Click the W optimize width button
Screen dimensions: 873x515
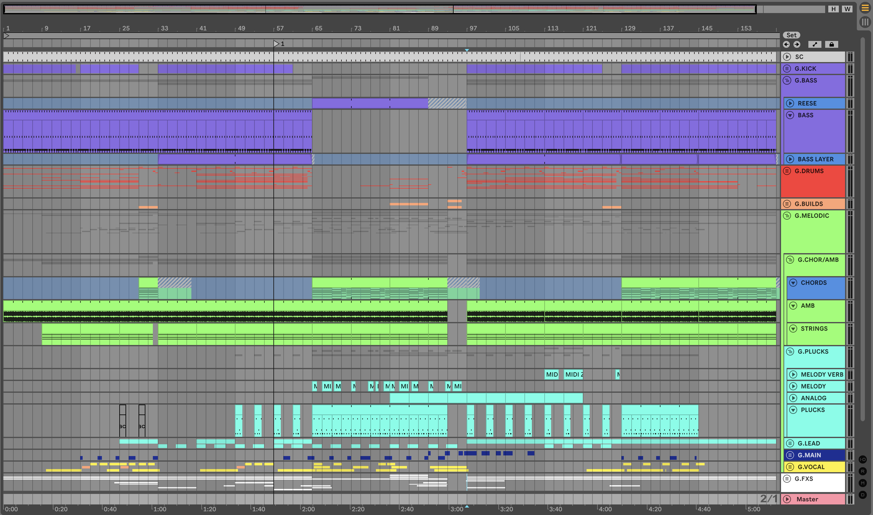point(847,9)
